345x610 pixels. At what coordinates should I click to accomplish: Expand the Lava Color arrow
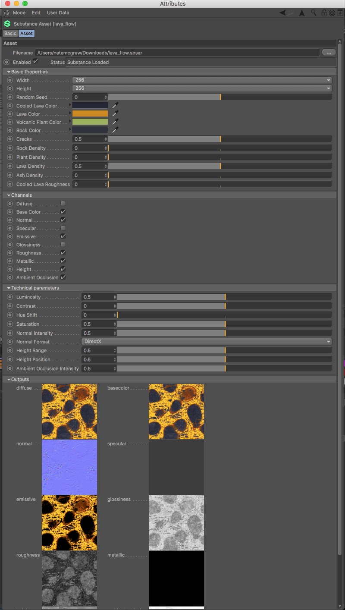pos(70,113)
